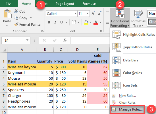Viewport: 156px width, 114px height.
Task: Open the Font dialog launcher
Action: click(x=101, y=31)
